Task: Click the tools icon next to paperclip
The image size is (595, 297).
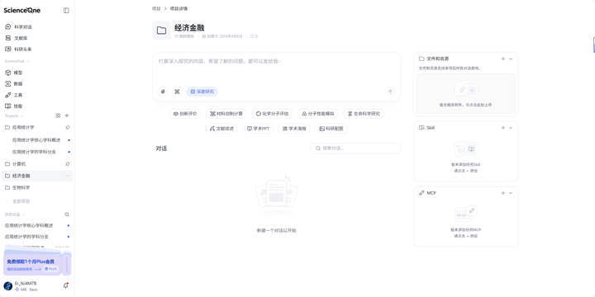Action: [x=177, y=92]
